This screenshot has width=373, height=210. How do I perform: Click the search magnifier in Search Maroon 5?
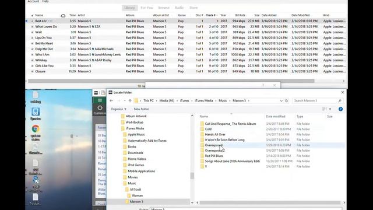[340, 101]
